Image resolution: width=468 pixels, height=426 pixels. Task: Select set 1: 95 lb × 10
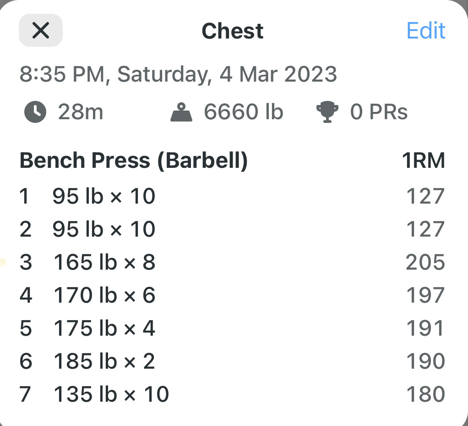click(232, 196)
